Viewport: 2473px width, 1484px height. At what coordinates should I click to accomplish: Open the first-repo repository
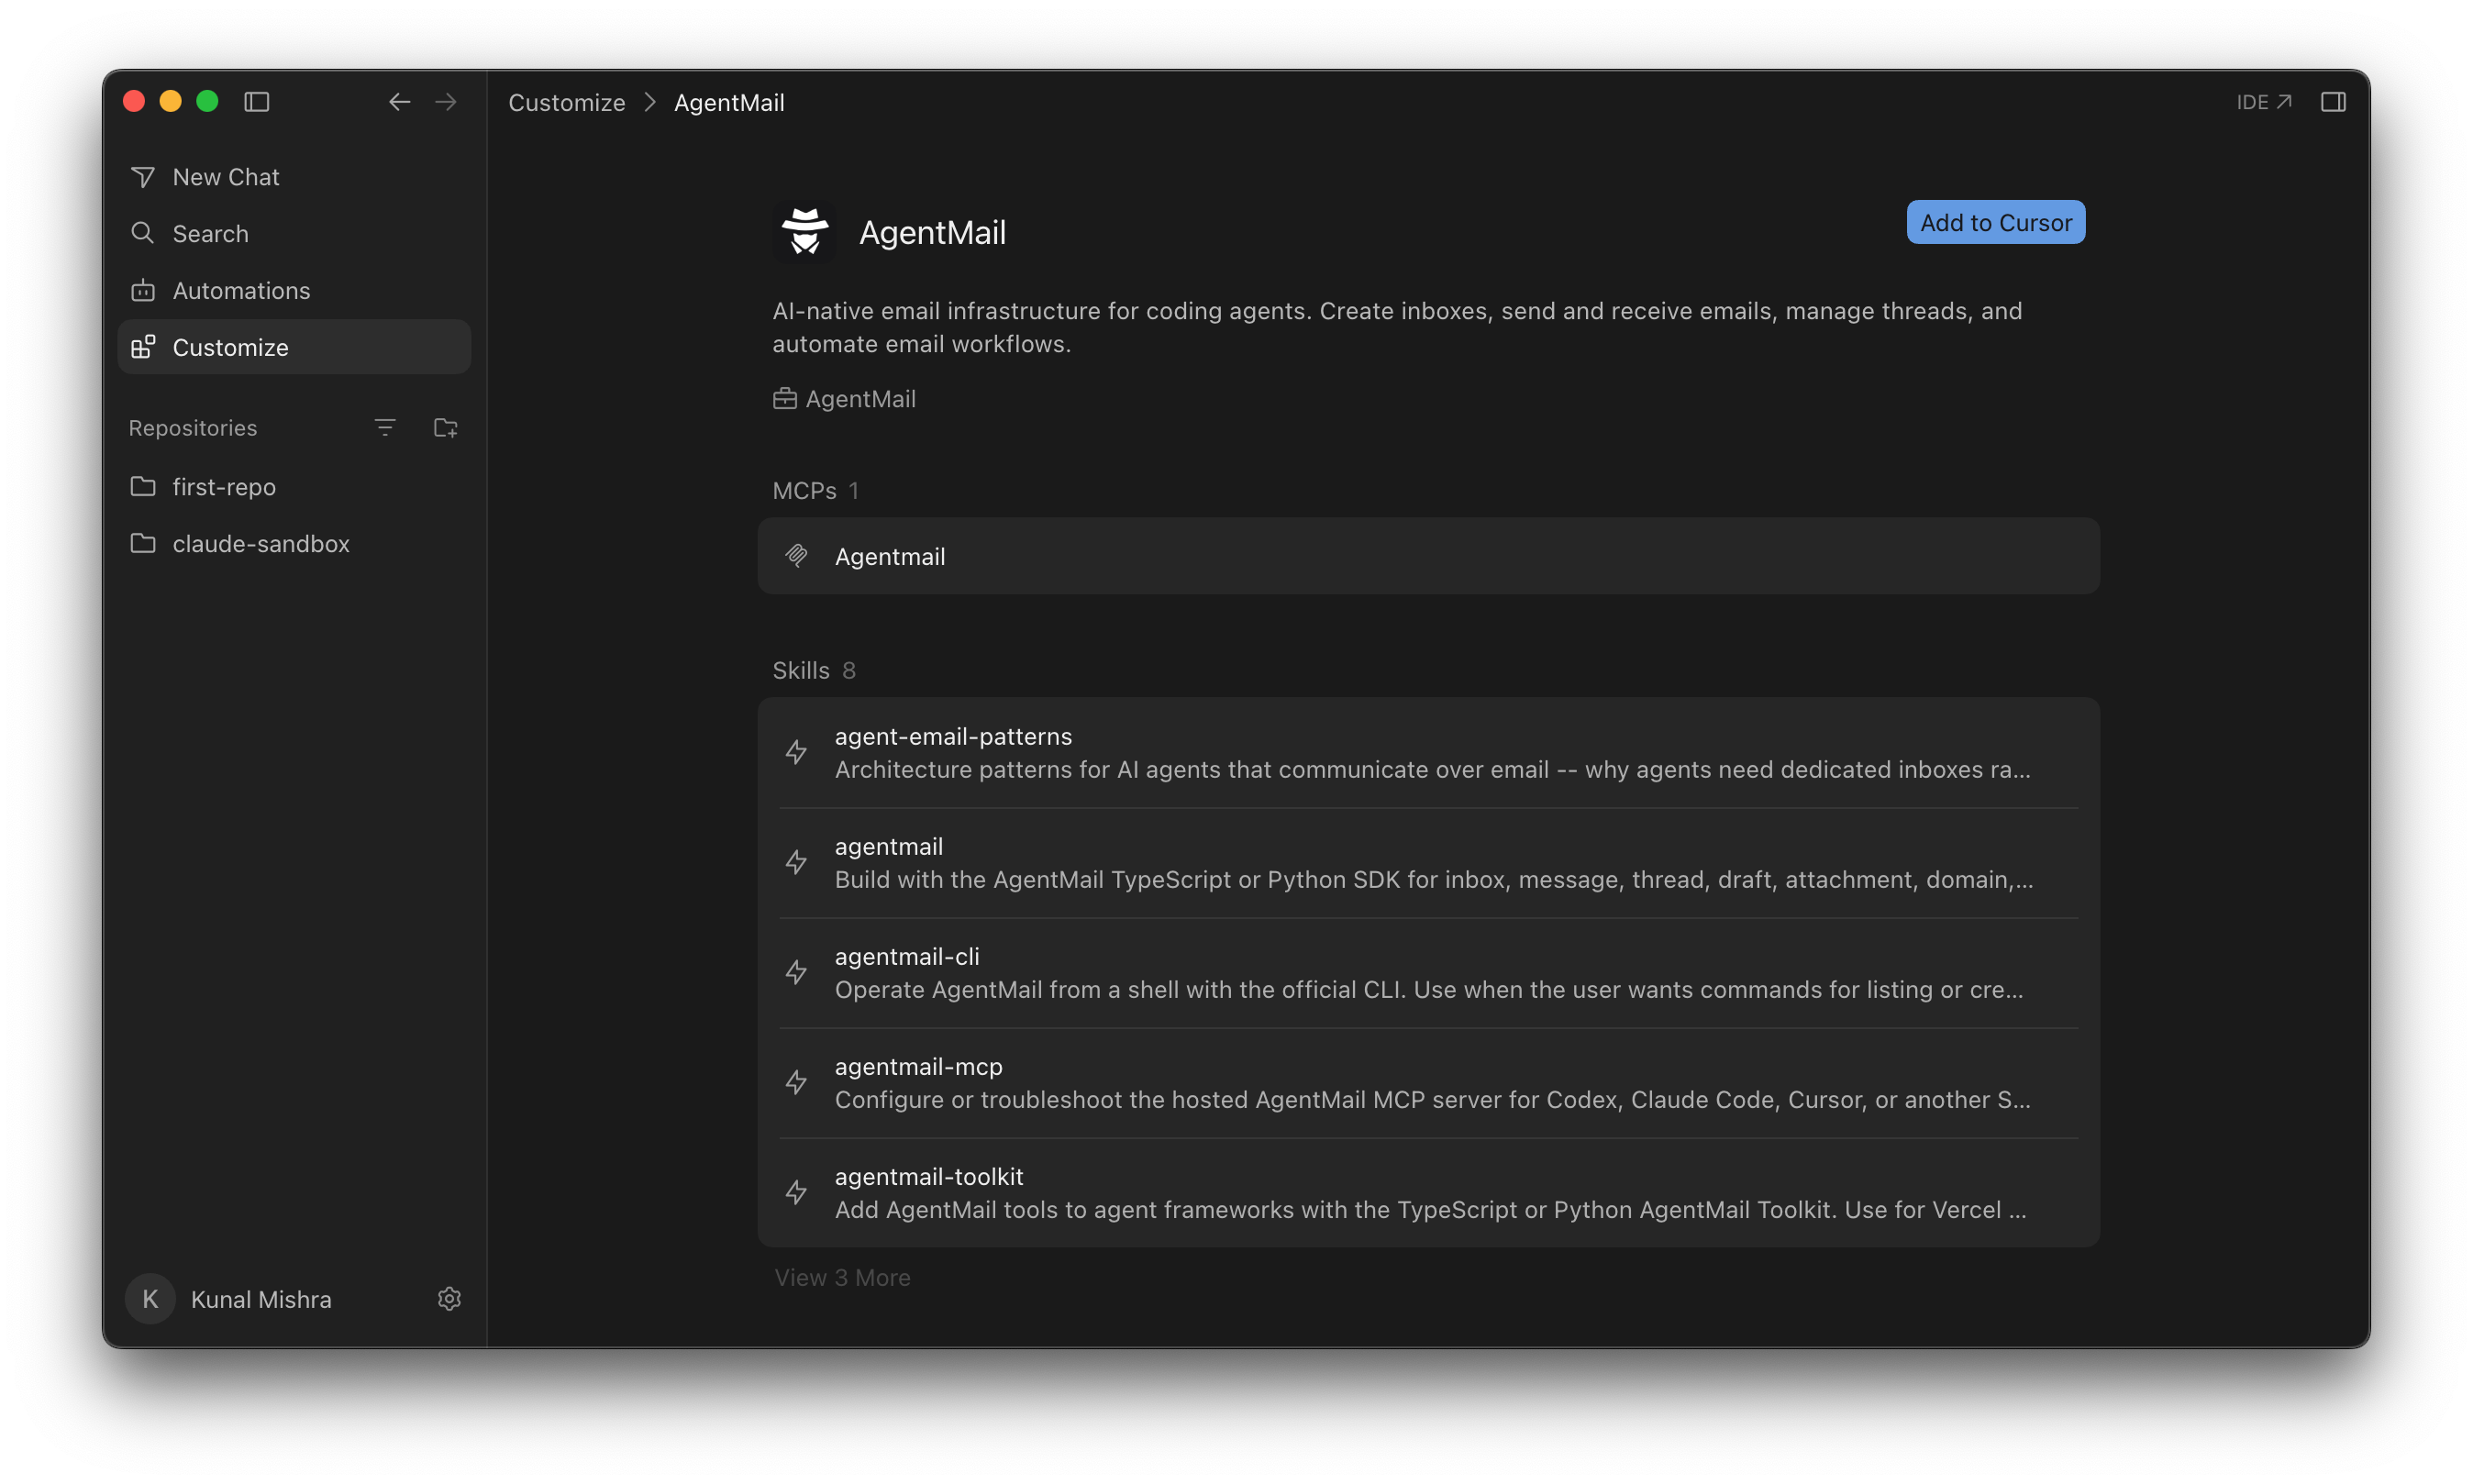[x=294, y=487]
